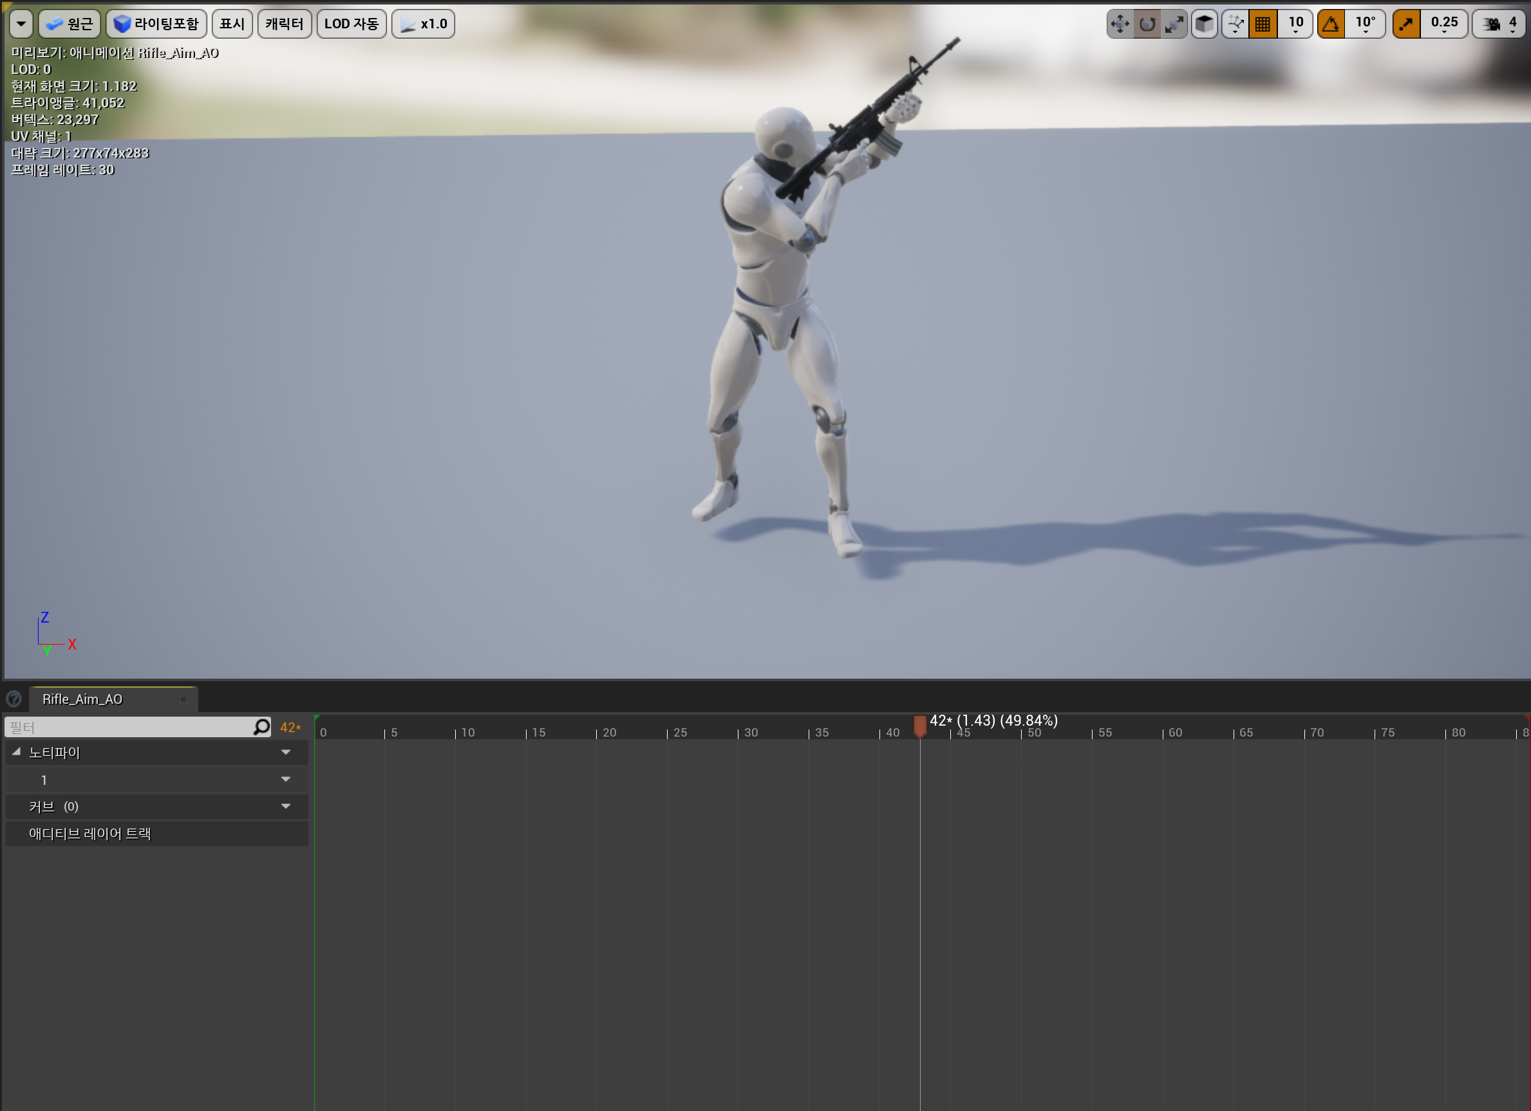Open the scale snap 0.25 dropdown
Image resolution: width=1531 pixels, height=1111 pixels.
pyautogui.click(x=1444, y=24)
